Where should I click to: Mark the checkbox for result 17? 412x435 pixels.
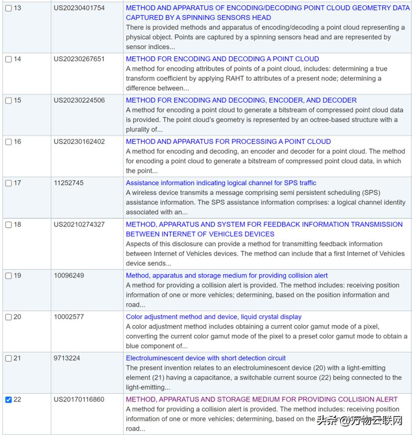coord(8,183)
